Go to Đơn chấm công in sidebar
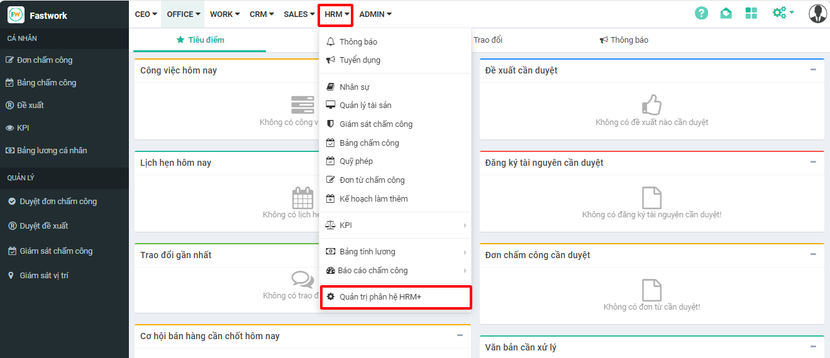Screen dimensions: 830x358 pos(44,60)
